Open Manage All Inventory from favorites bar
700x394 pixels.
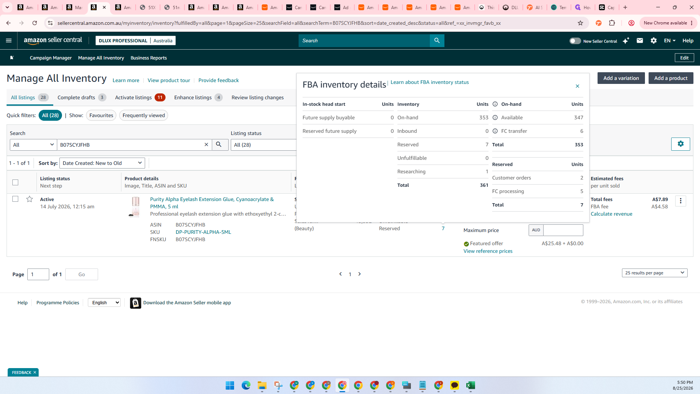pyautogui.click(x=101, y=58)
